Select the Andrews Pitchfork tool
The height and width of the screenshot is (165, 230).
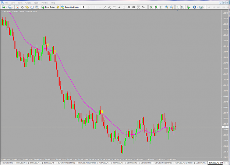(x=138, y=7)
